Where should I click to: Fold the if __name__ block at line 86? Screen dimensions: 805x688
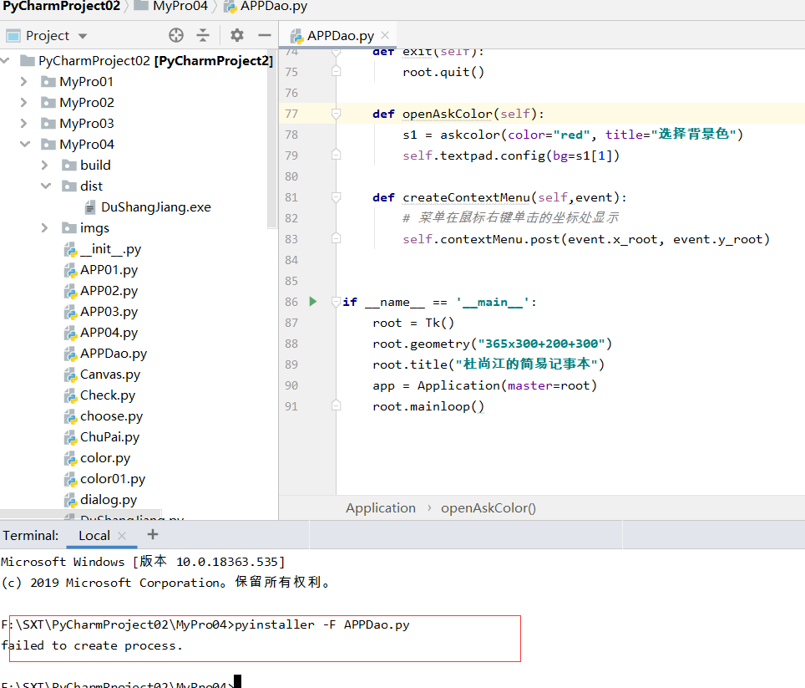pyautogui.click(x=336, y=302)
